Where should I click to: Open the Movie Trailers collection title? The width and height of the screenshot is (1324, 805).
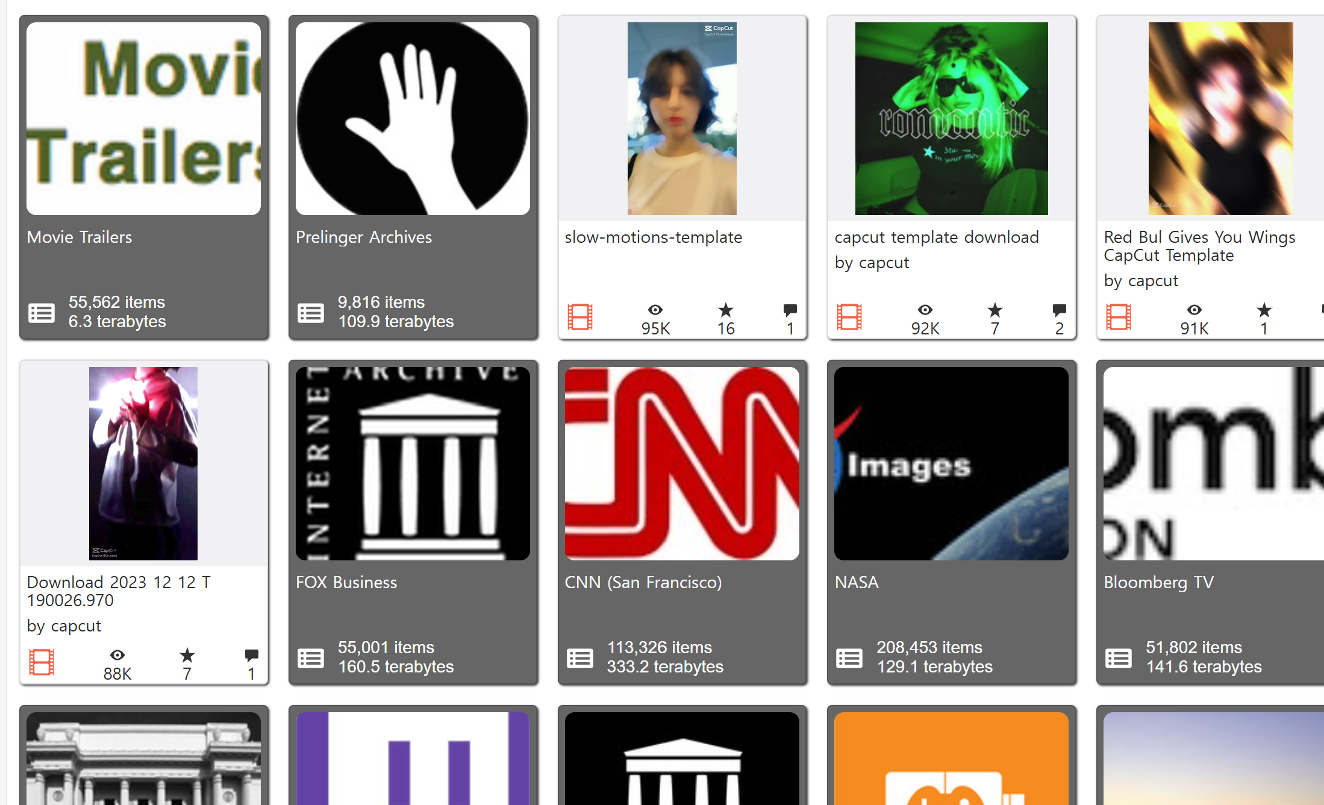coord(80,237)
